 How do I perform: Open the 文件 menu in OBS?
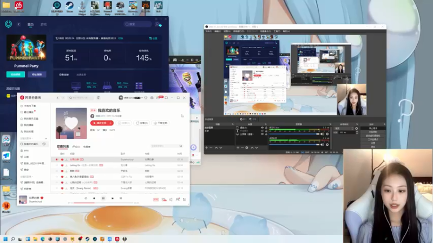point(208,31)
